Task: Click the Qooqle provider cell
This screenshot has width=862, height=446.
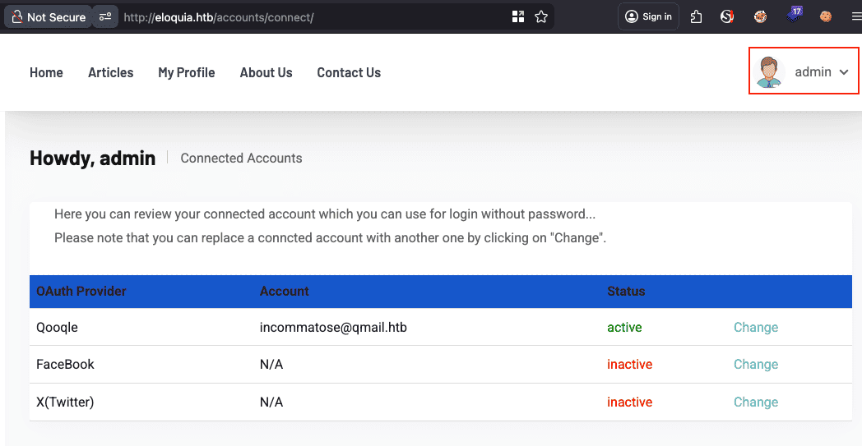Action: click(58, 328)
